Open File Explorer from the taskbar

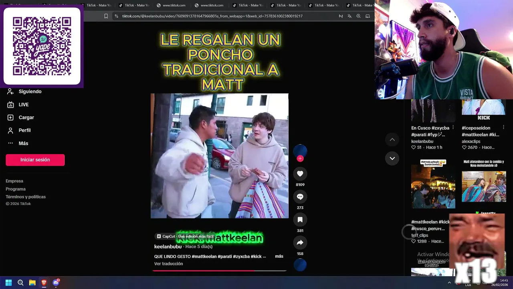click(x=32, y=283)
